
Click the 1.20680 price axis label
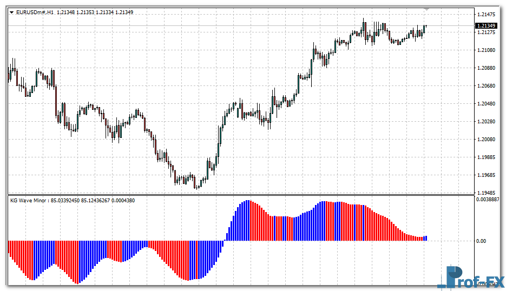(487, 86)
